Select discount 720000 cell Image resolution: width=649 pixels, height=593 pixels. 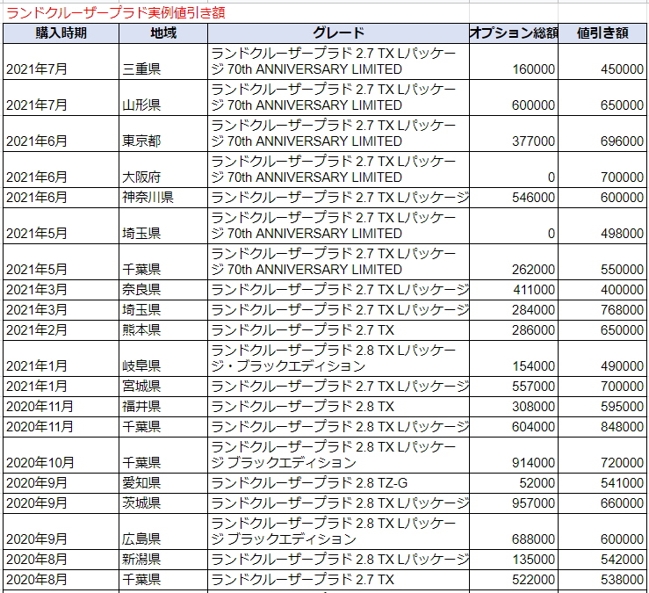pos(602,455)
